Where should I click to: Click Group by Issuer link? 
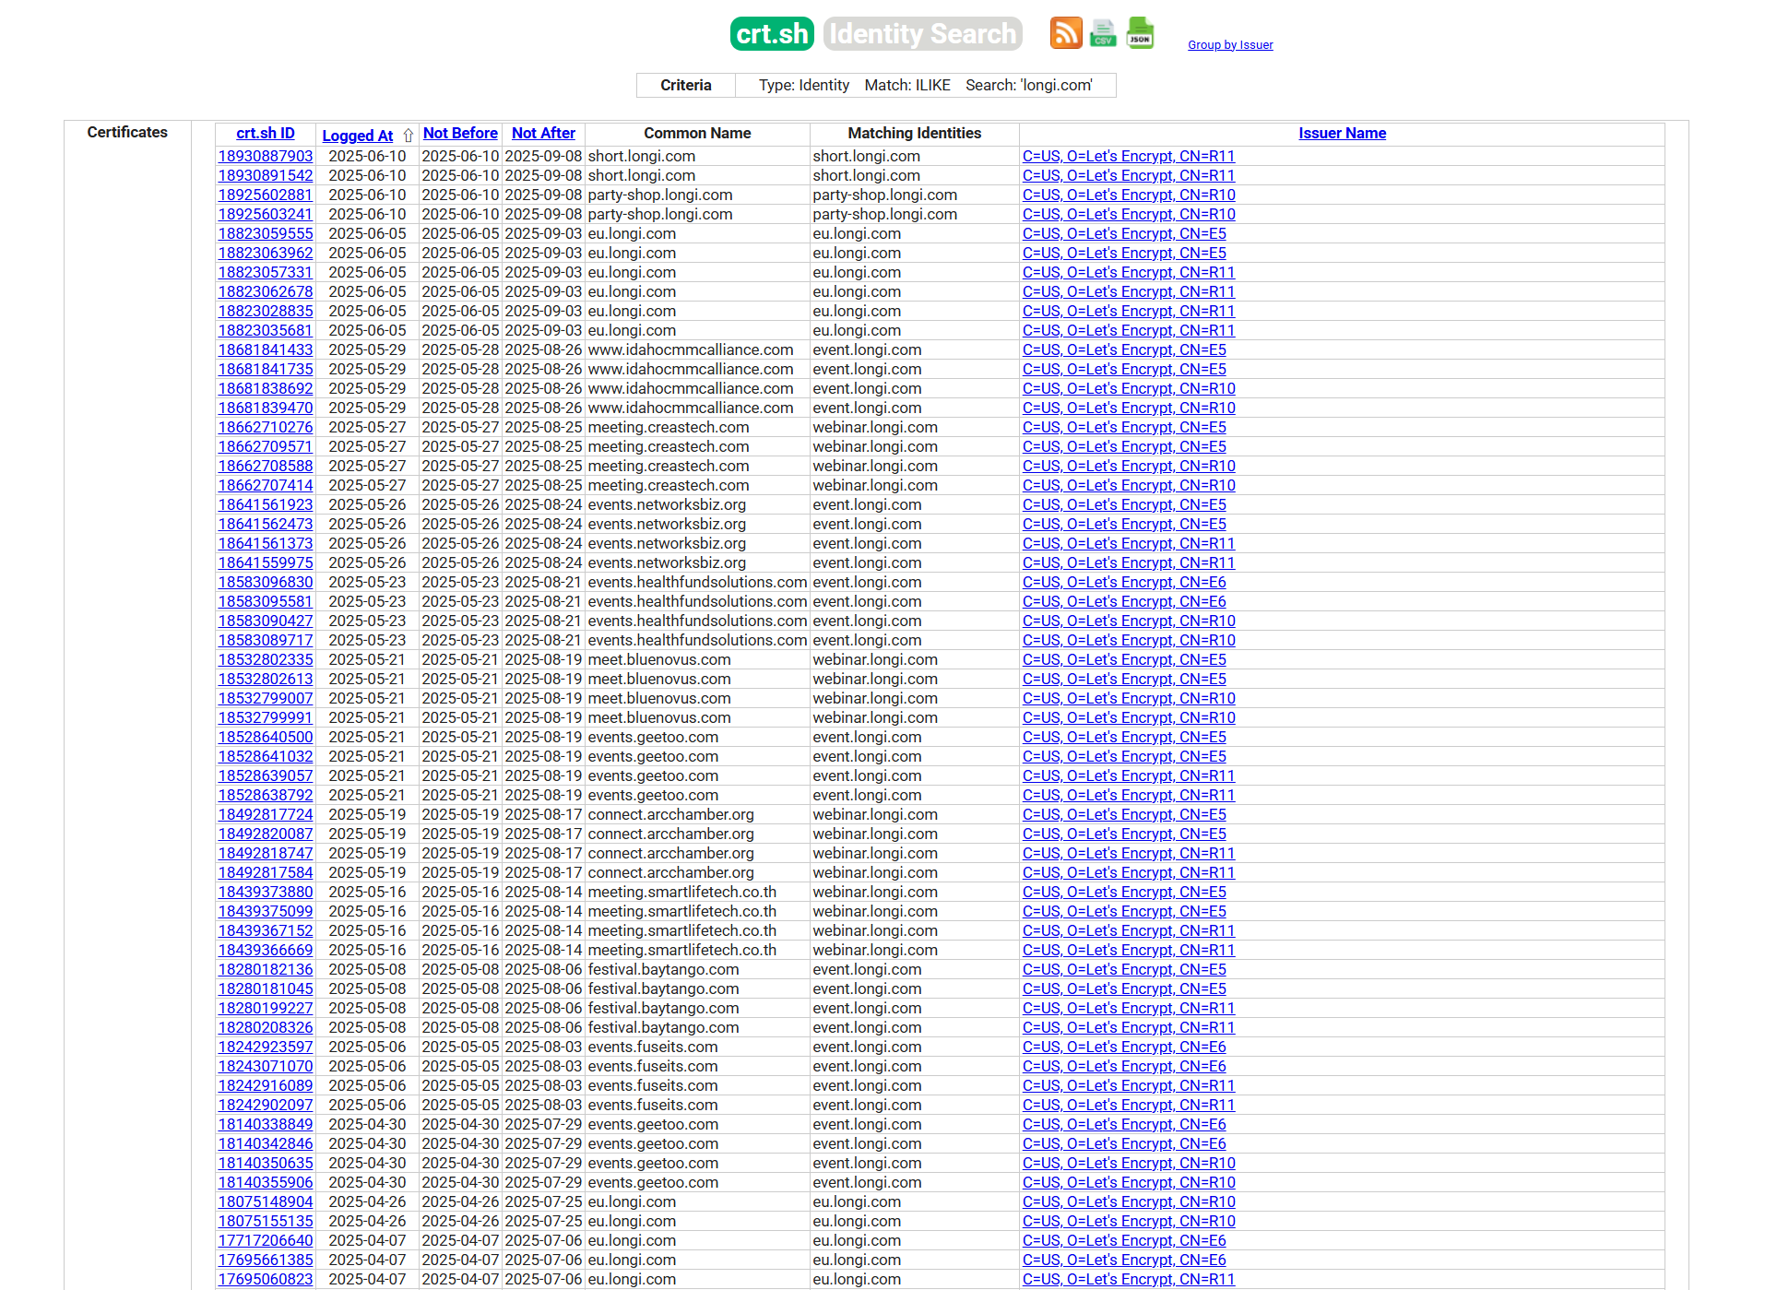1230,44
